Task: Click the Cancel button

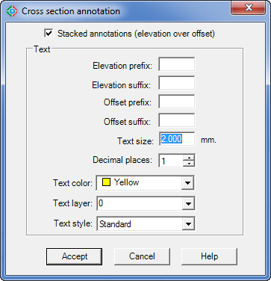Action: (x=142, y=256)
